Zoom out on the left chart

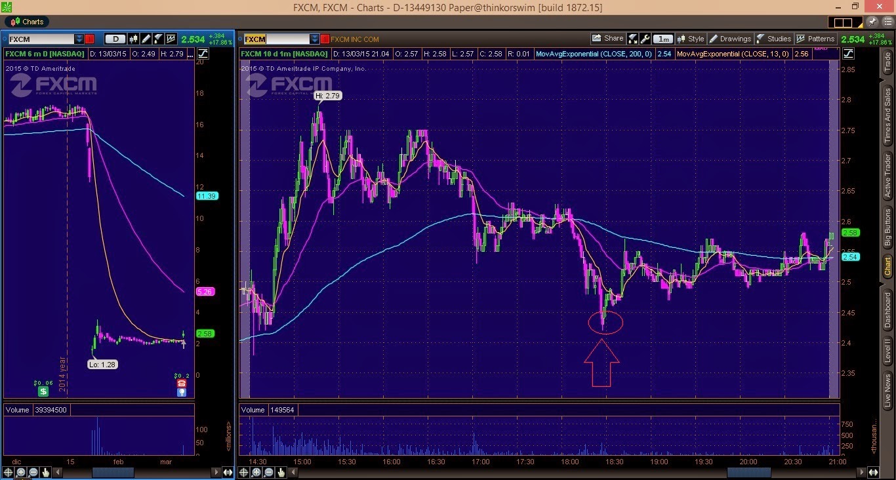coord(33,472)
